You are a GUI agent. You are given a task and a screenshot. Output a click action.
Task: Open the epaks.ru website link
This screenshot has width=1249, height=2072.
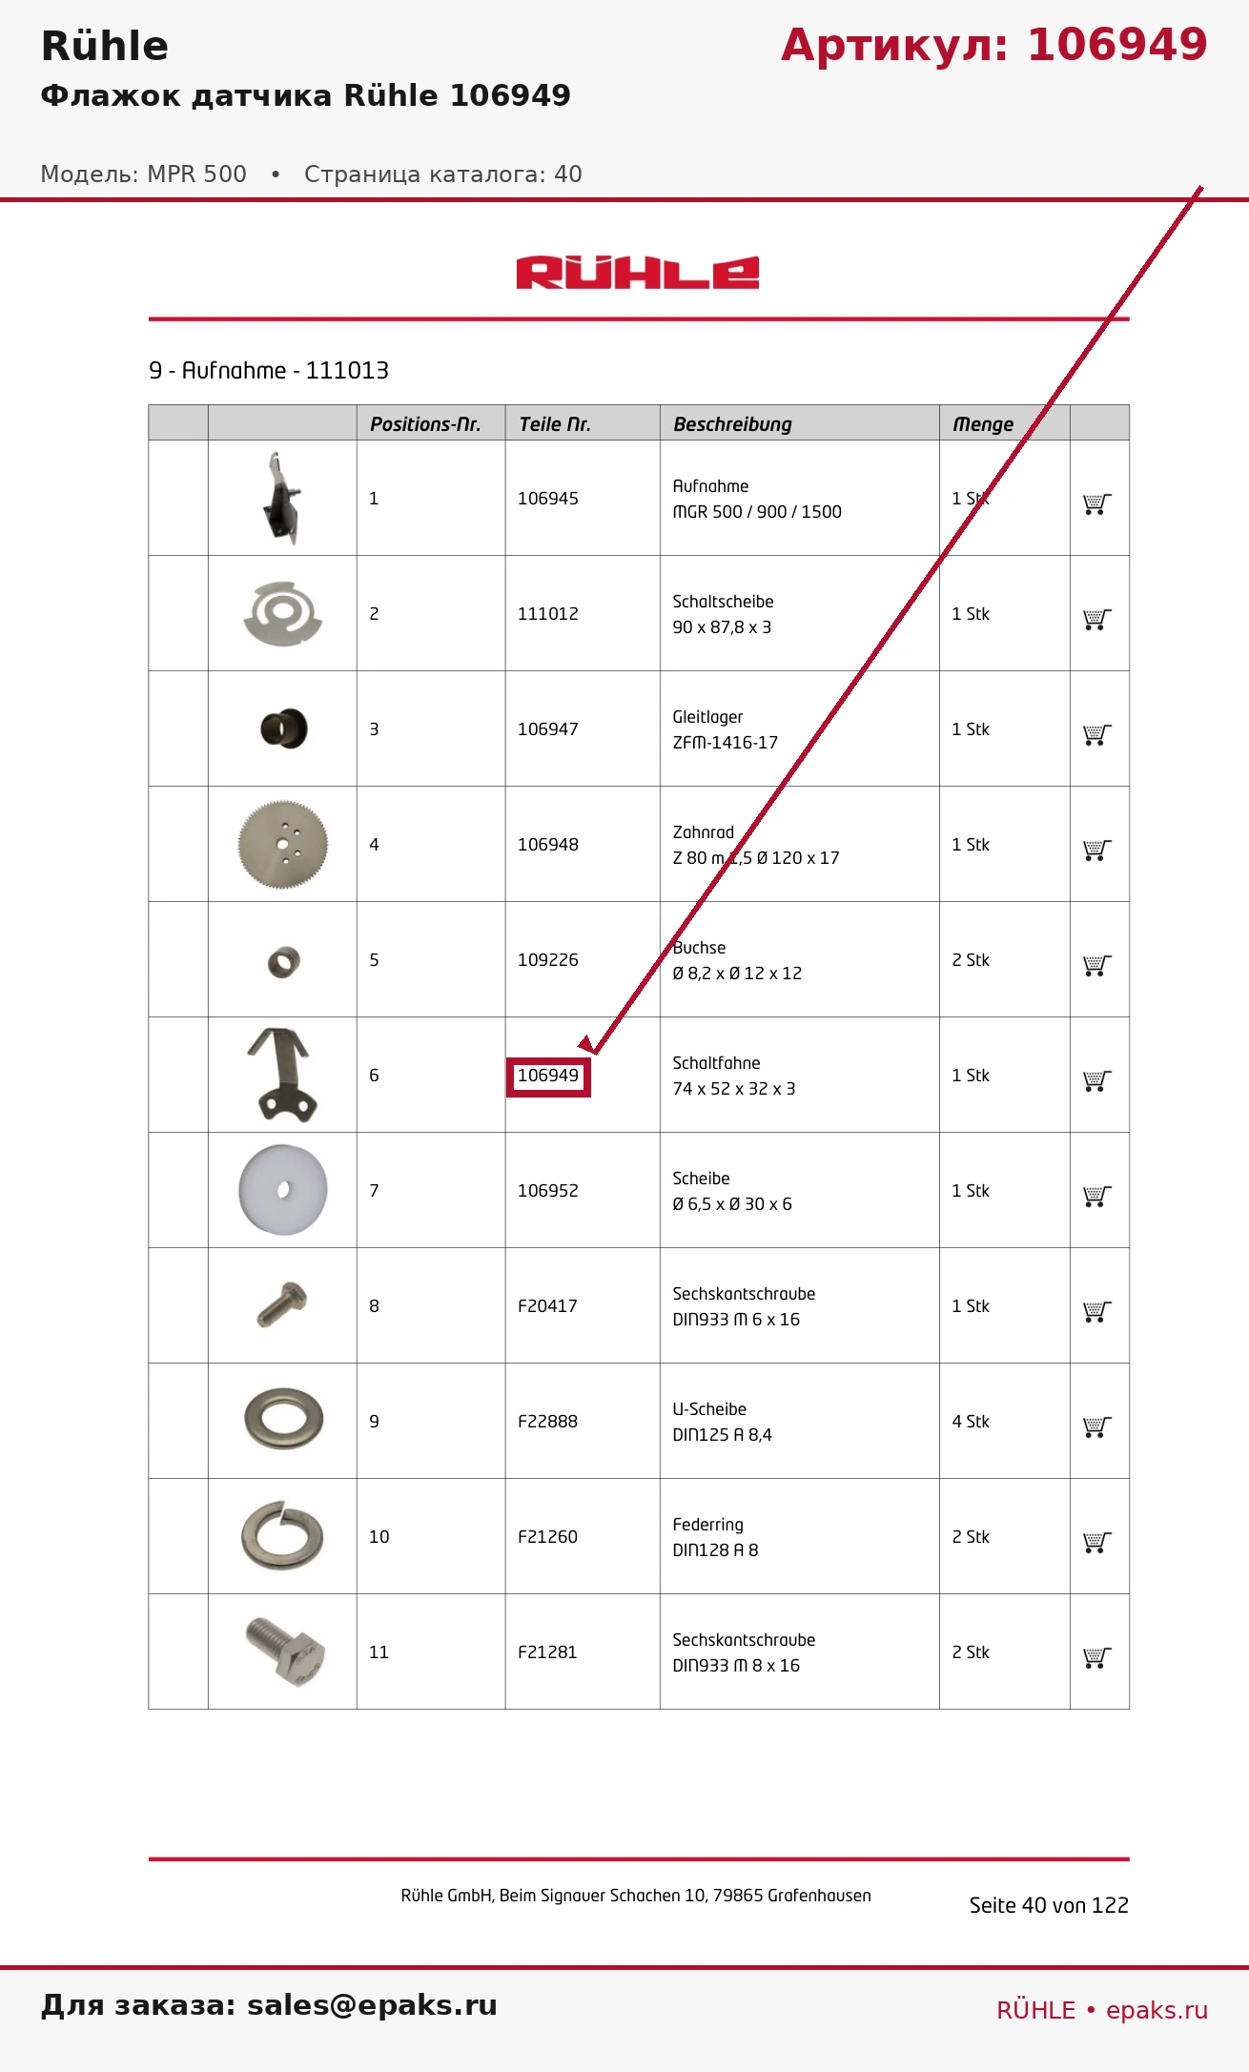1157,2010
